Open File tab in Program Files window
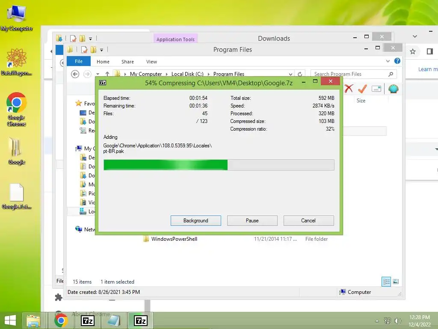The image size is (438, 329). pos(79,61)
